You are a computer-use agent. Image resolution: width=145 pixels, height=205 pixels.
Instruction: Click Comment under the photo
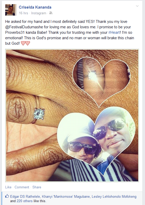click(22, 187)
